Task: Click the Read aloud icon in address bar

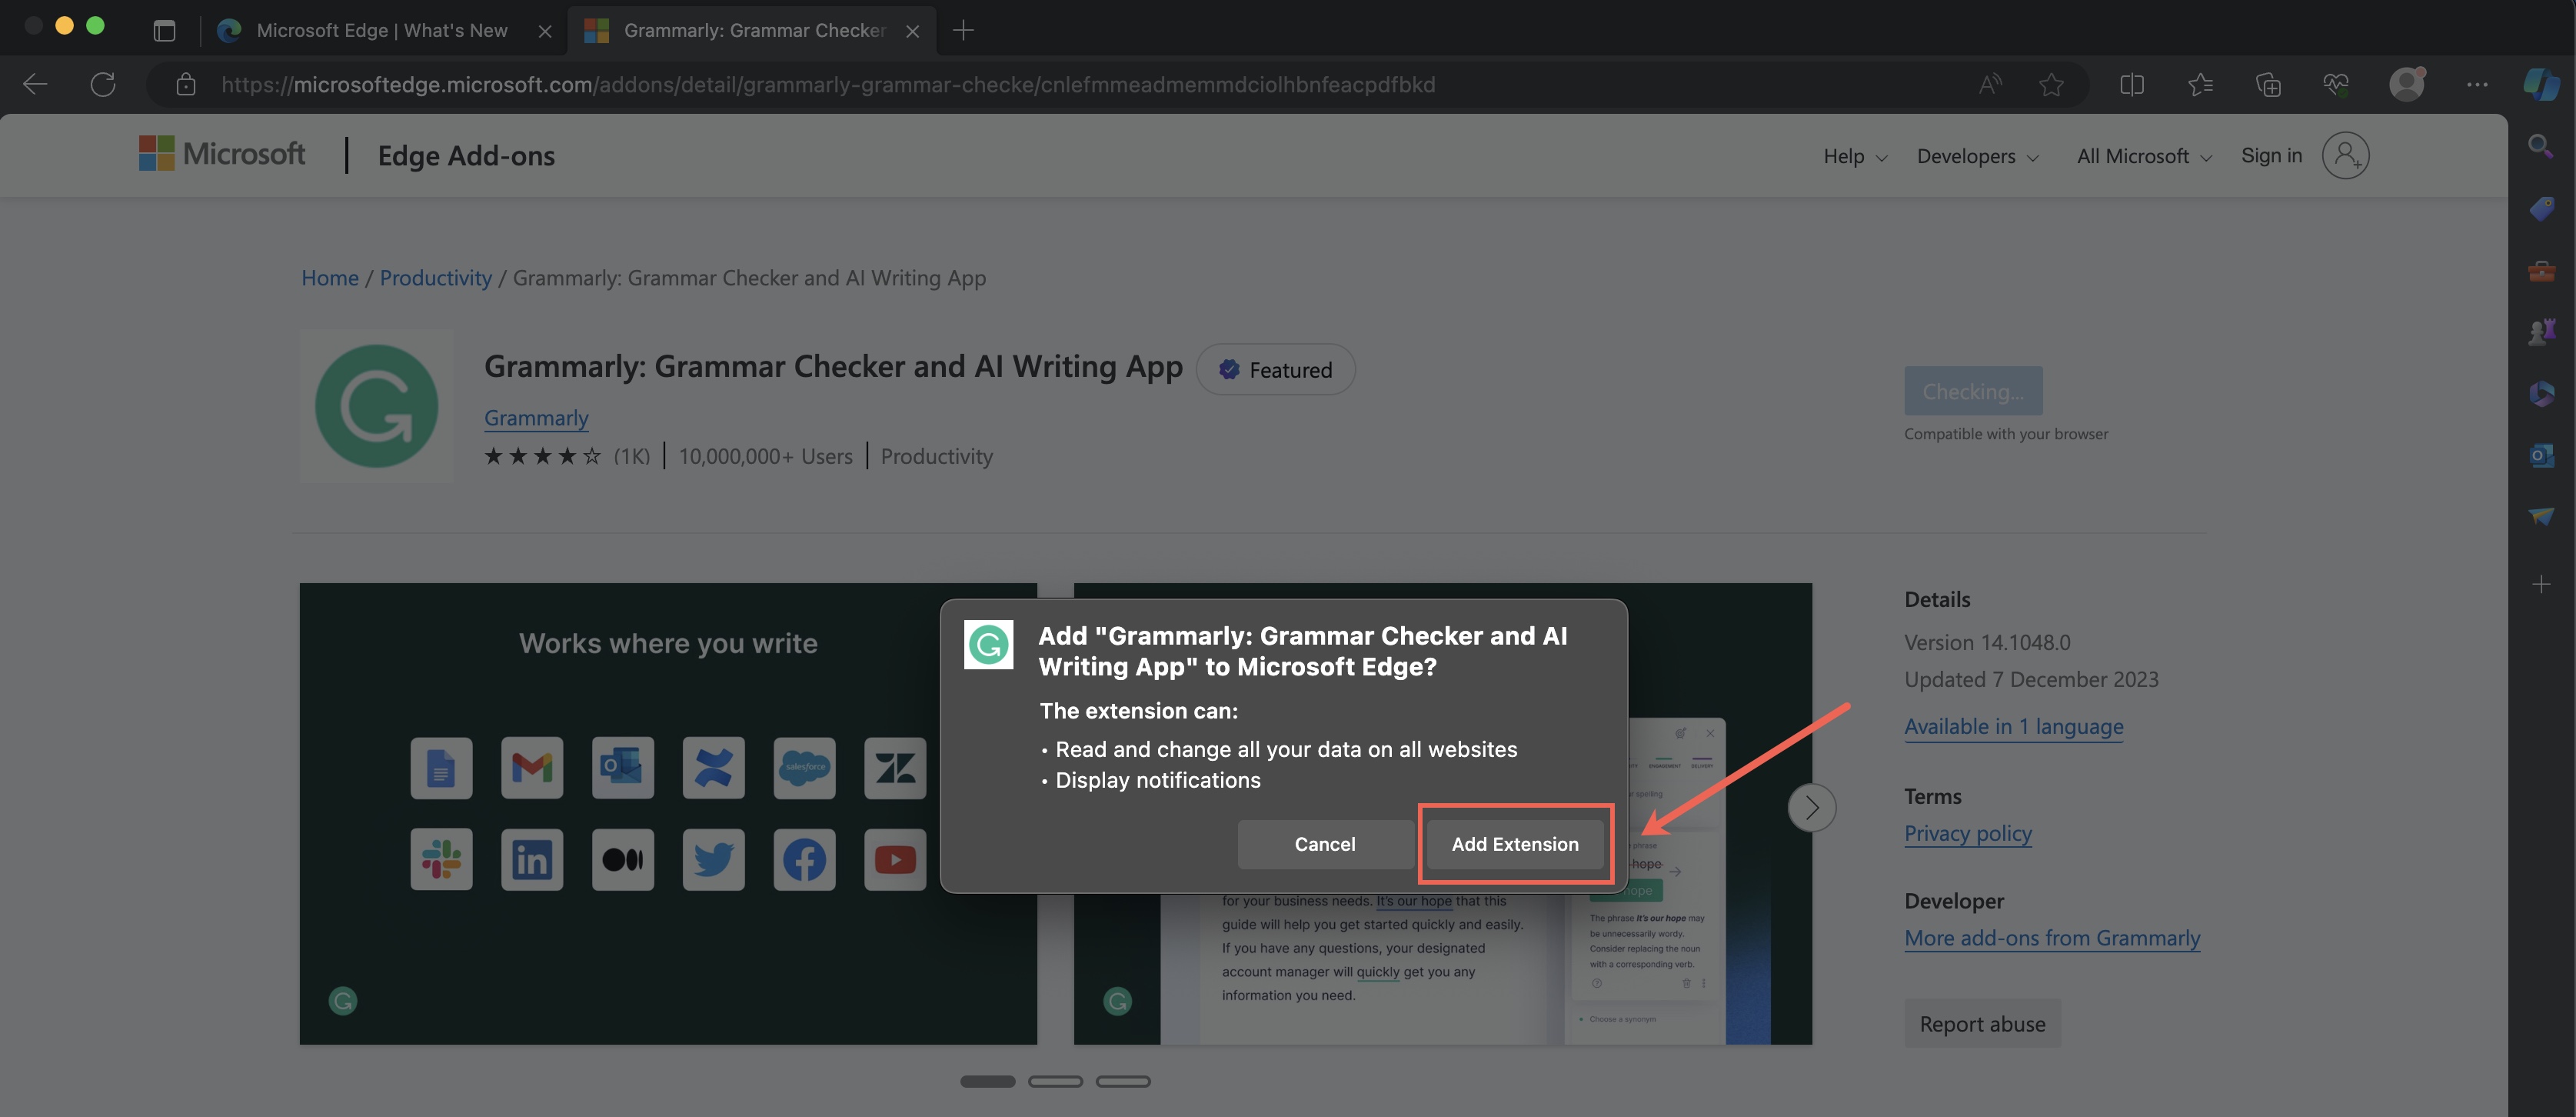Action: (x=1989, y=84)
